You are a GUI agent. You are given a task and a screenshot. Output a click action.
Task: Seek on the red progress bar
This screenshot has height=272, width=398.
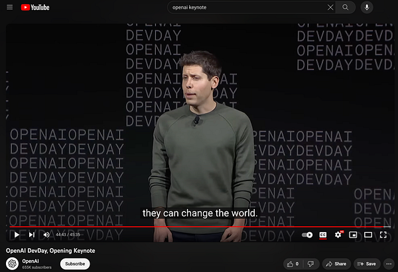pyautogui.click(x=200, y=226)
